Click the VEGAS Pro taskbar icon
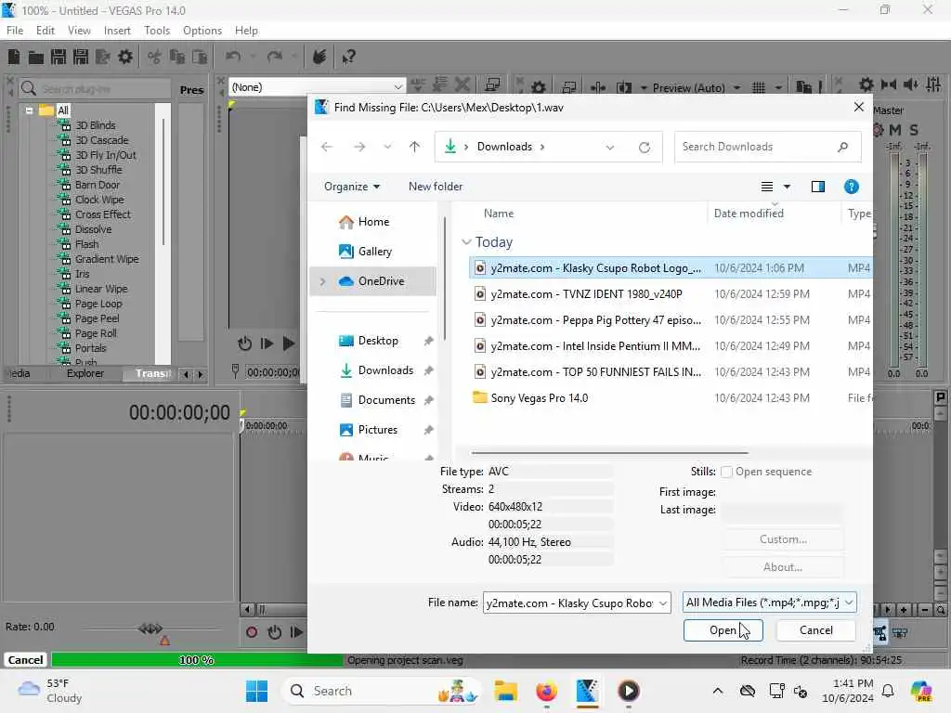 pos(587,691)
